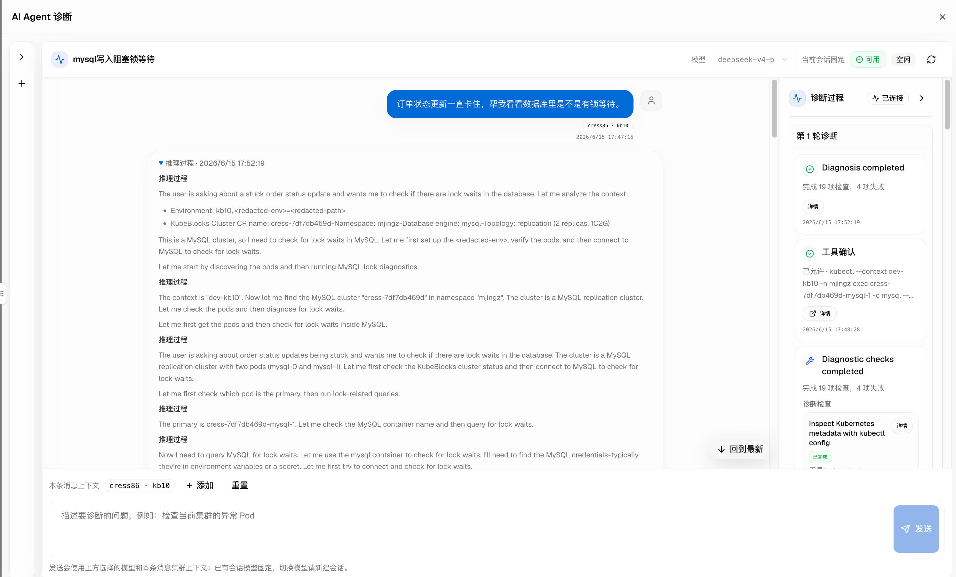
Task: Click the 空闲 status badge
Action: click(x=903, y=59)
